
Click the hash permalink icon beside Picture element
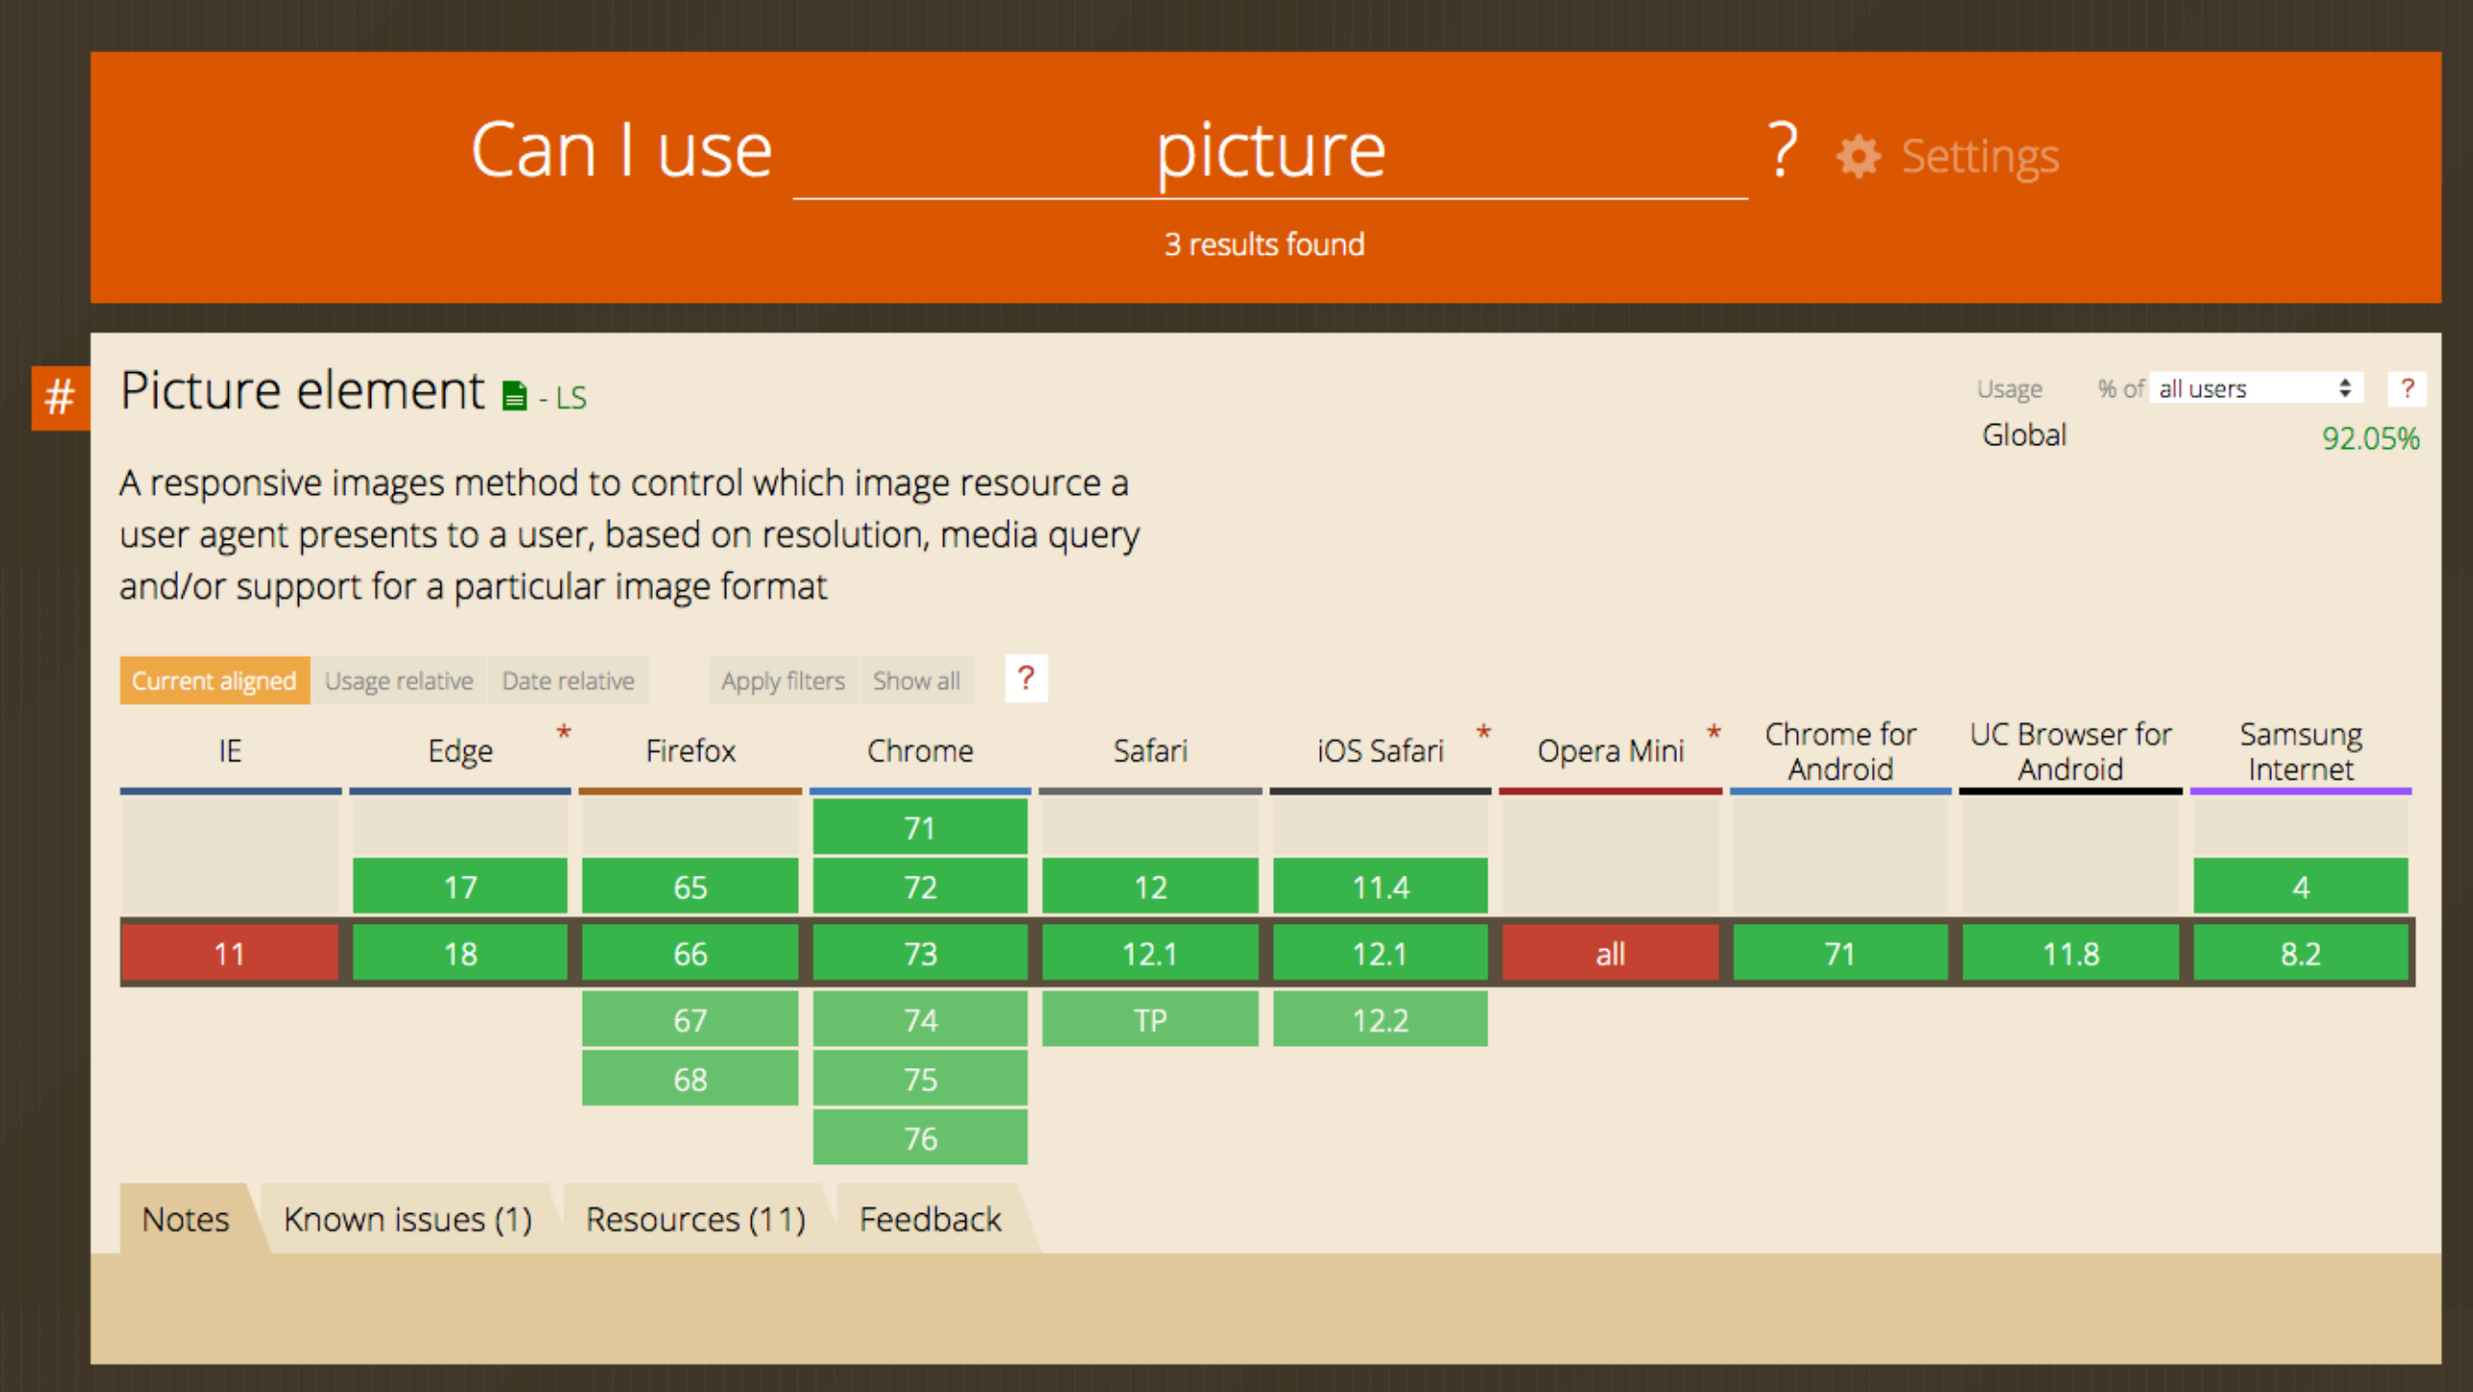(x=60, y=396)
